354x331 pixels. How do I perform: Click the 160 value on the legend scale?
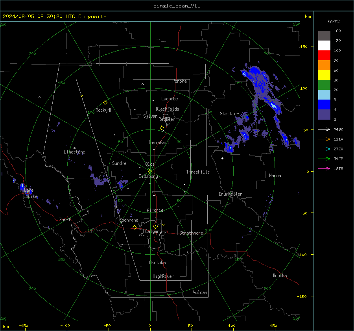tap(337, 31)
